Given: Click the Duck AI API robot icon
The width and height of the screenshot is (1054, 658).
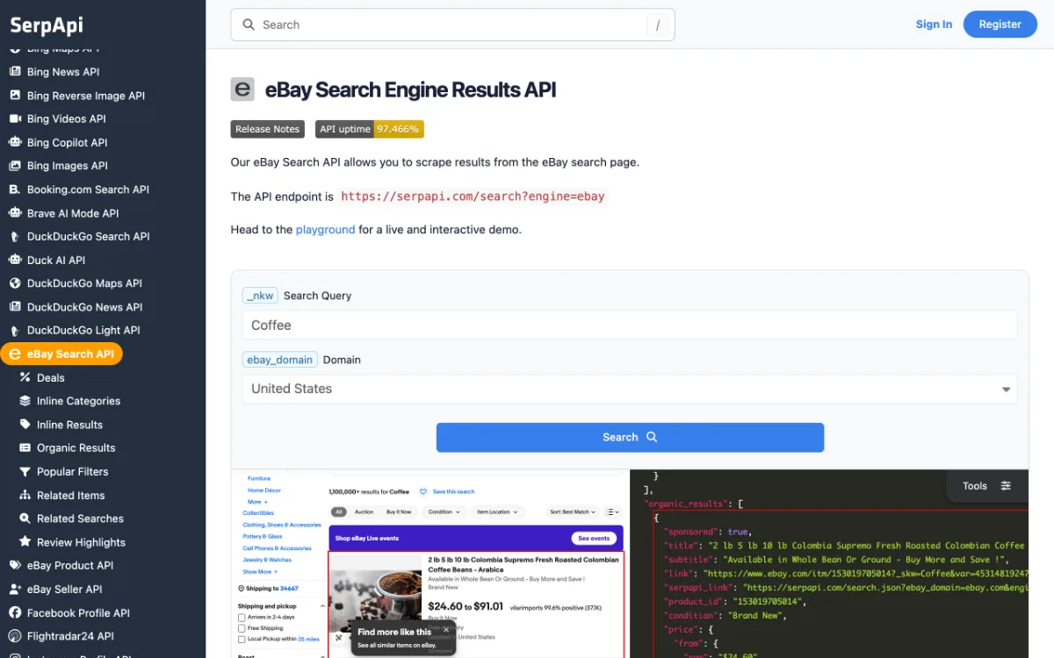Looking at the screenshot, I should click(15, 260).
